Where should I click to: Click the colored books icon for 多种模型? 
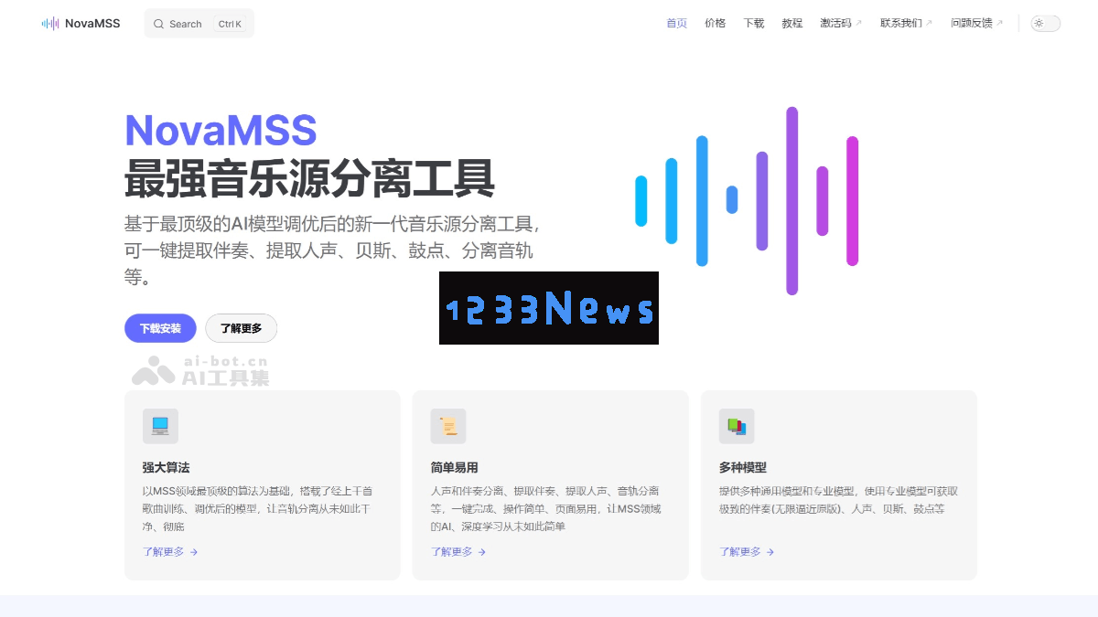pyautogui.click(x=737, y=426)
